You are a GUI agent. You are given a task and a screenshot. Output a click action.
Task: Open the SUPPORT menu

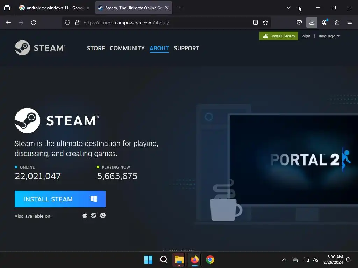tap(186, 48)
